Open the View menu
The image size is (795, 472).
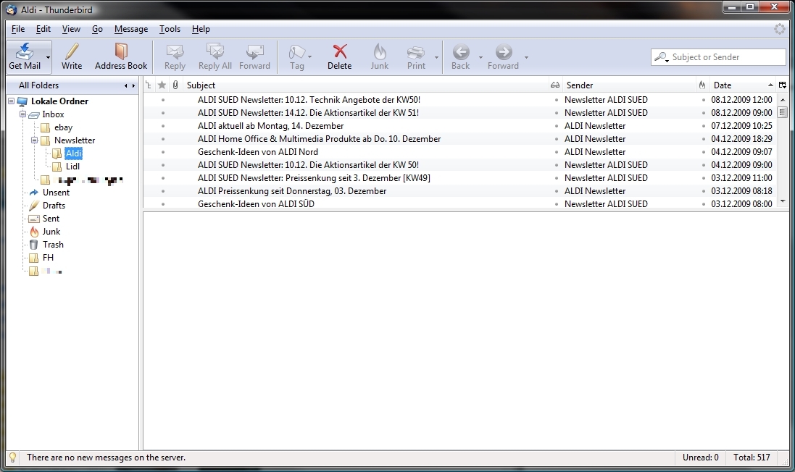(x=71, y=29)
